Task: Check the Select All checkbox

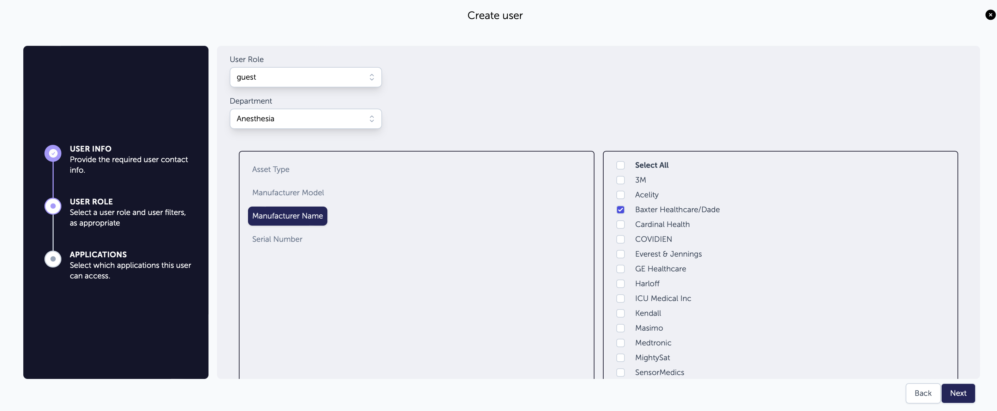Action: point(621,165)
